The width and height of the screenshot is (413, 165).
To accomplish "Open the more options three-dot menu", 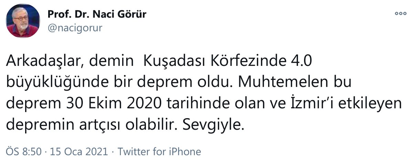I will [401, 14].
